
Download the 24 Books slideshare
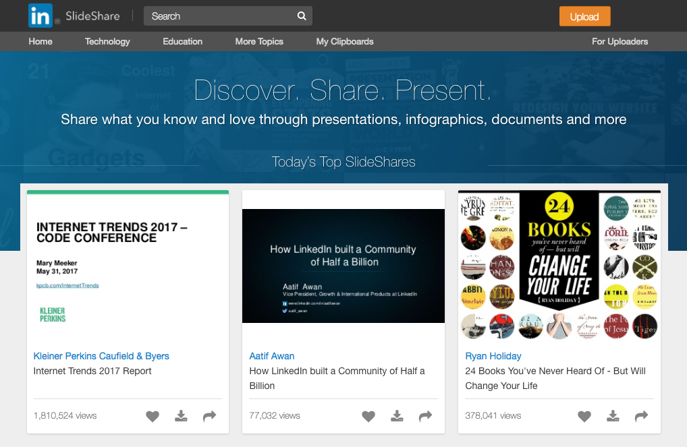click(613, 416)
